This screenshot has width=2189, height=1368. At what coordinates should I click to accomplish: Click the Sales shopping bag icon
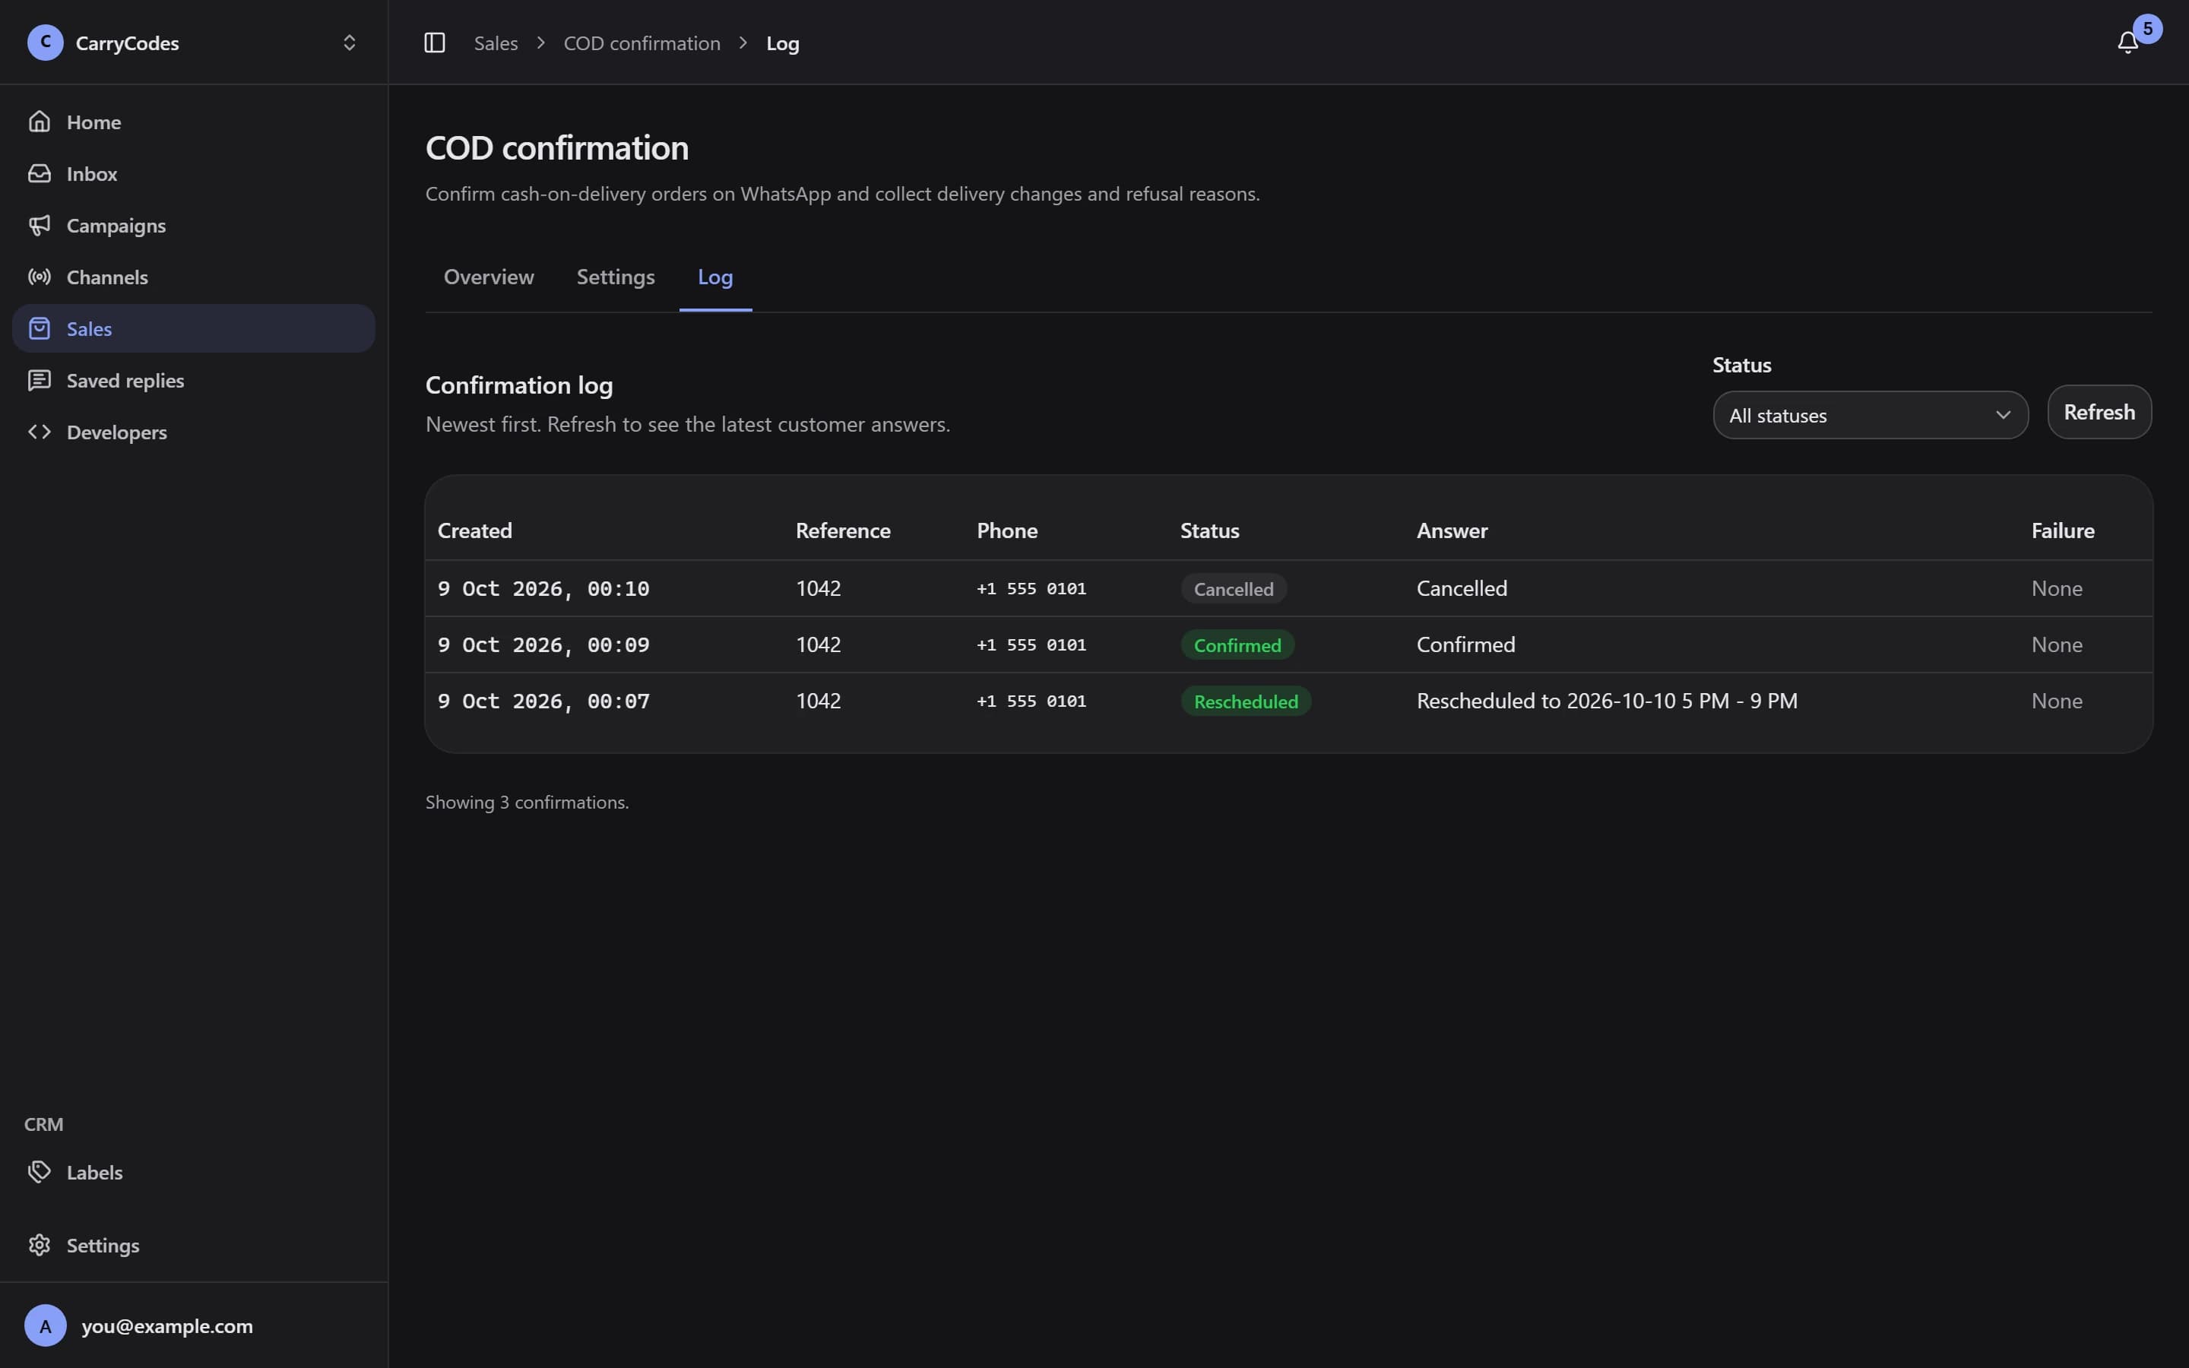[x=39, y=328]
